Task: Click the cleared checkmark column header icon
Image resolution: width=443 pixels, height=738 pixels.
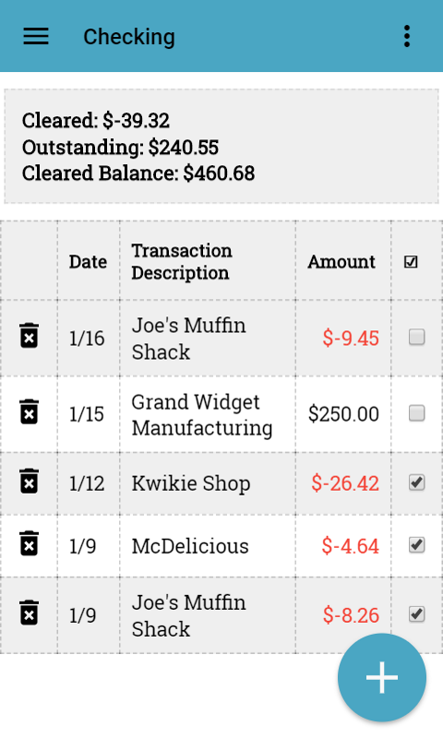Action: click(x=411, y=262)
